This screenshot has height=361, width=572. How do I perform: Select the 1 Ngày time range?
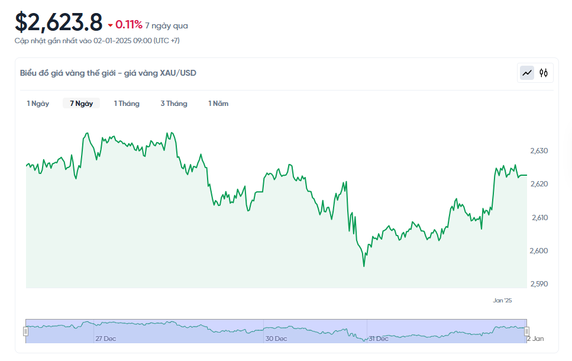click(38, 104)
